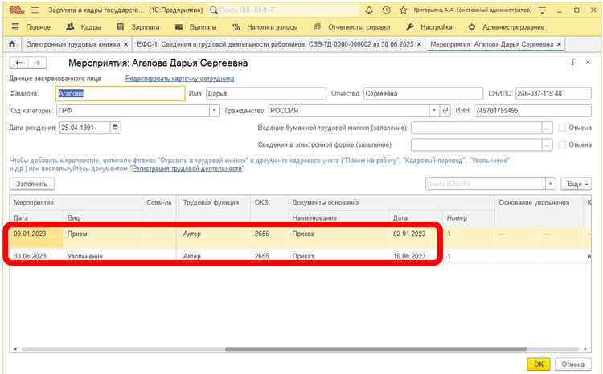Open Зарплата section
This screenshot has height=374, width=603.
click(x=137, y=27)
